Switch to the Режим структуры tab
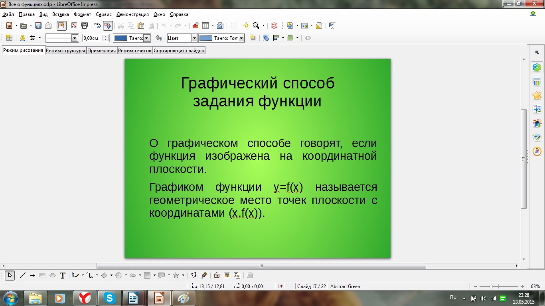 point(65,51)
